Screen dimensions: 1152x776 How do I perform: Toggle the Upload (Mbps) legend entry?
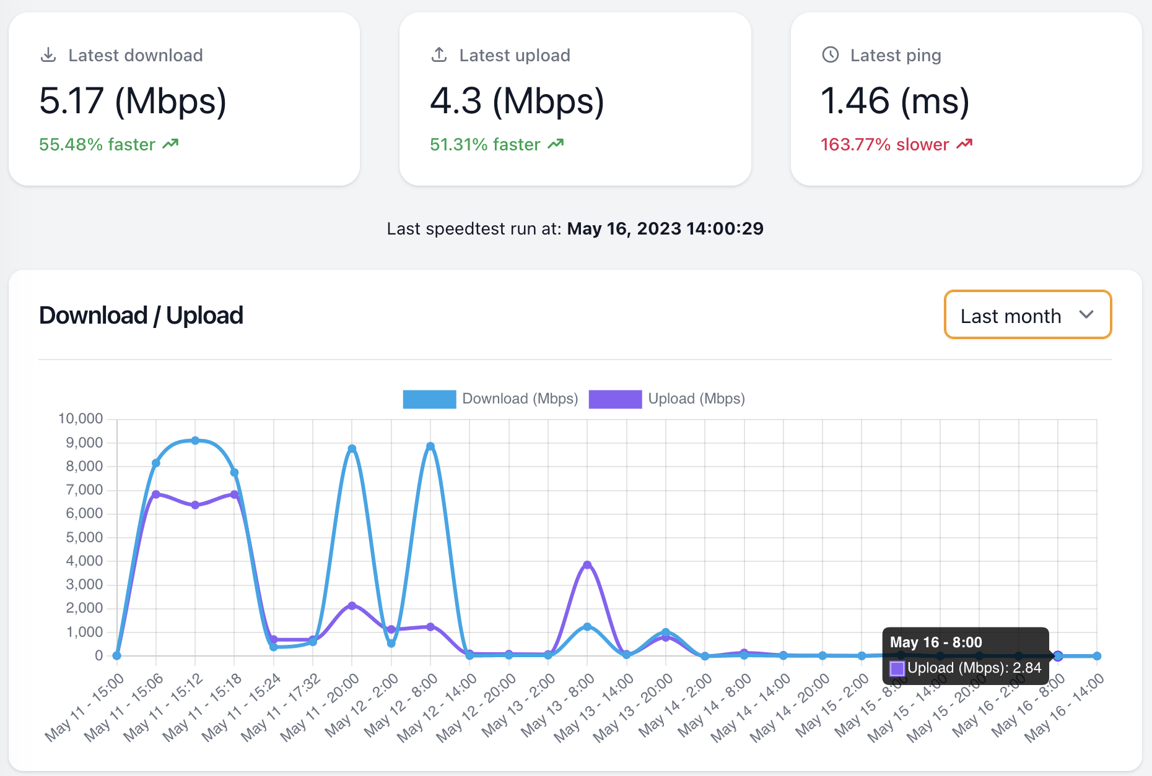click(x=696, y=399)
